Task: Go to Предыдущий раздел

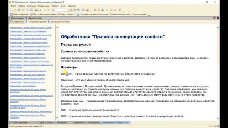Action: pyautogui.click(x=59, y=22)
